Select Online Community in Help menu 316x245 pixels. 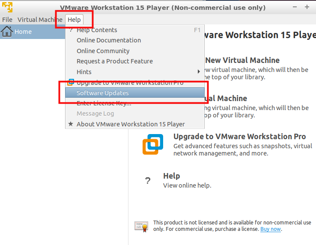(x=135, y=51)
